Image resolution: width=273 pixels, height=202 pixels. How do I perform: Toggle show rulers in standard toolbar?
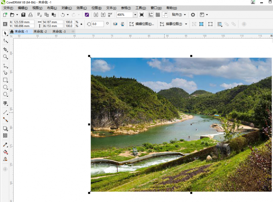click(x=151, y=15)
